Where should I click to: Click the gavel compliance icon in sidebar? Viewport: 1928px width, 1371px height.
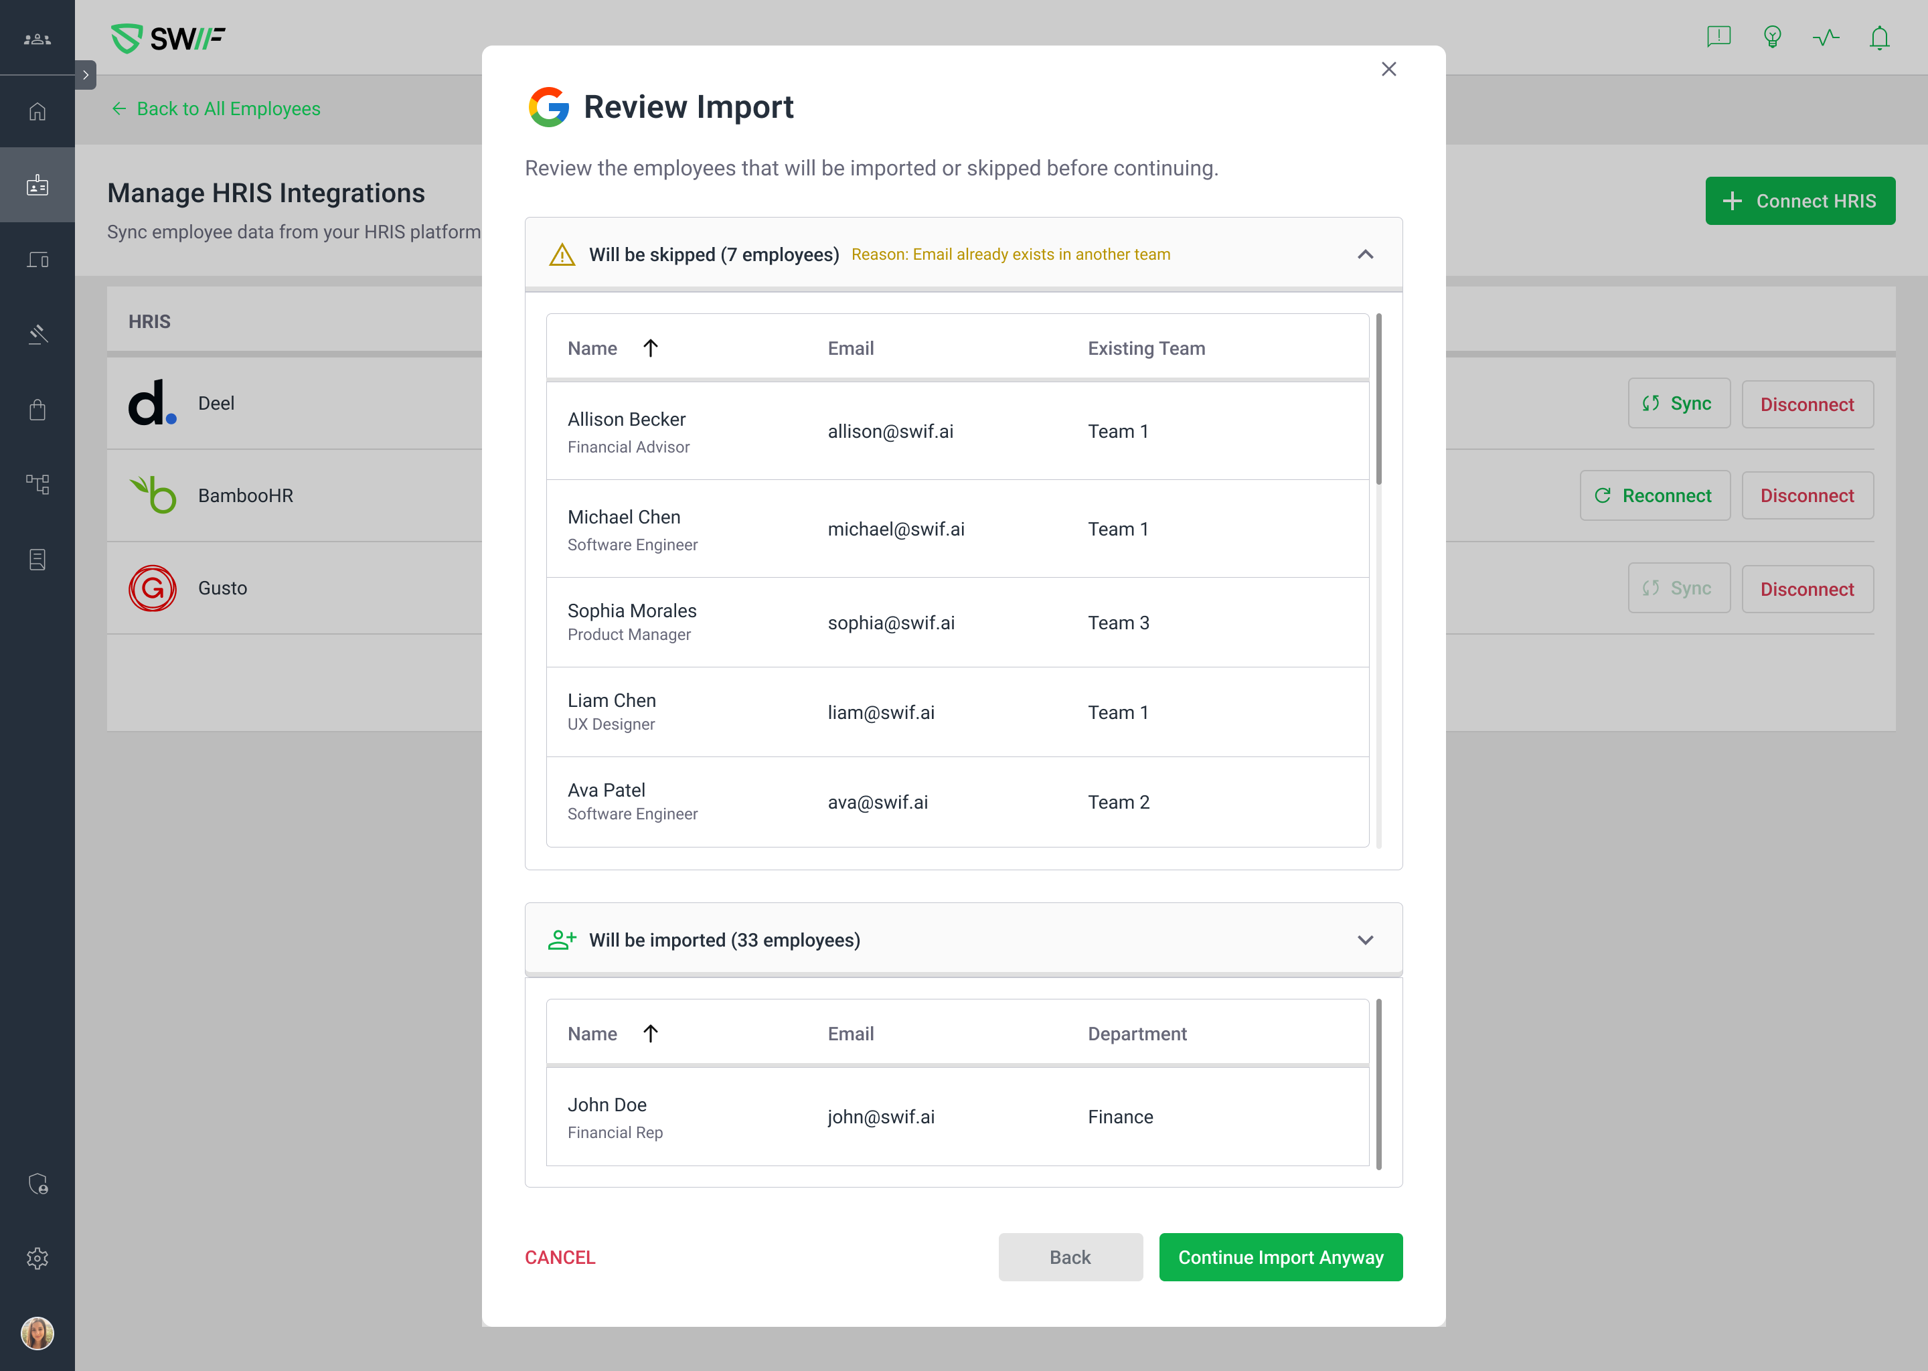37,334
